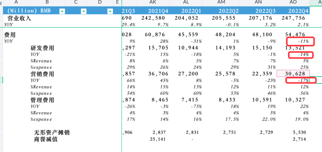322x152 pixels.
Task: Open the filter dropdown in column D
Action: click(x=110, y=11)
